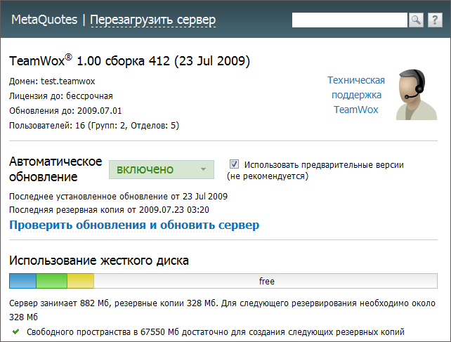The height and width of the screenshot is (342, 451).
Task: Open the 'MetaQuotes' header link
Action: (44, 20)
